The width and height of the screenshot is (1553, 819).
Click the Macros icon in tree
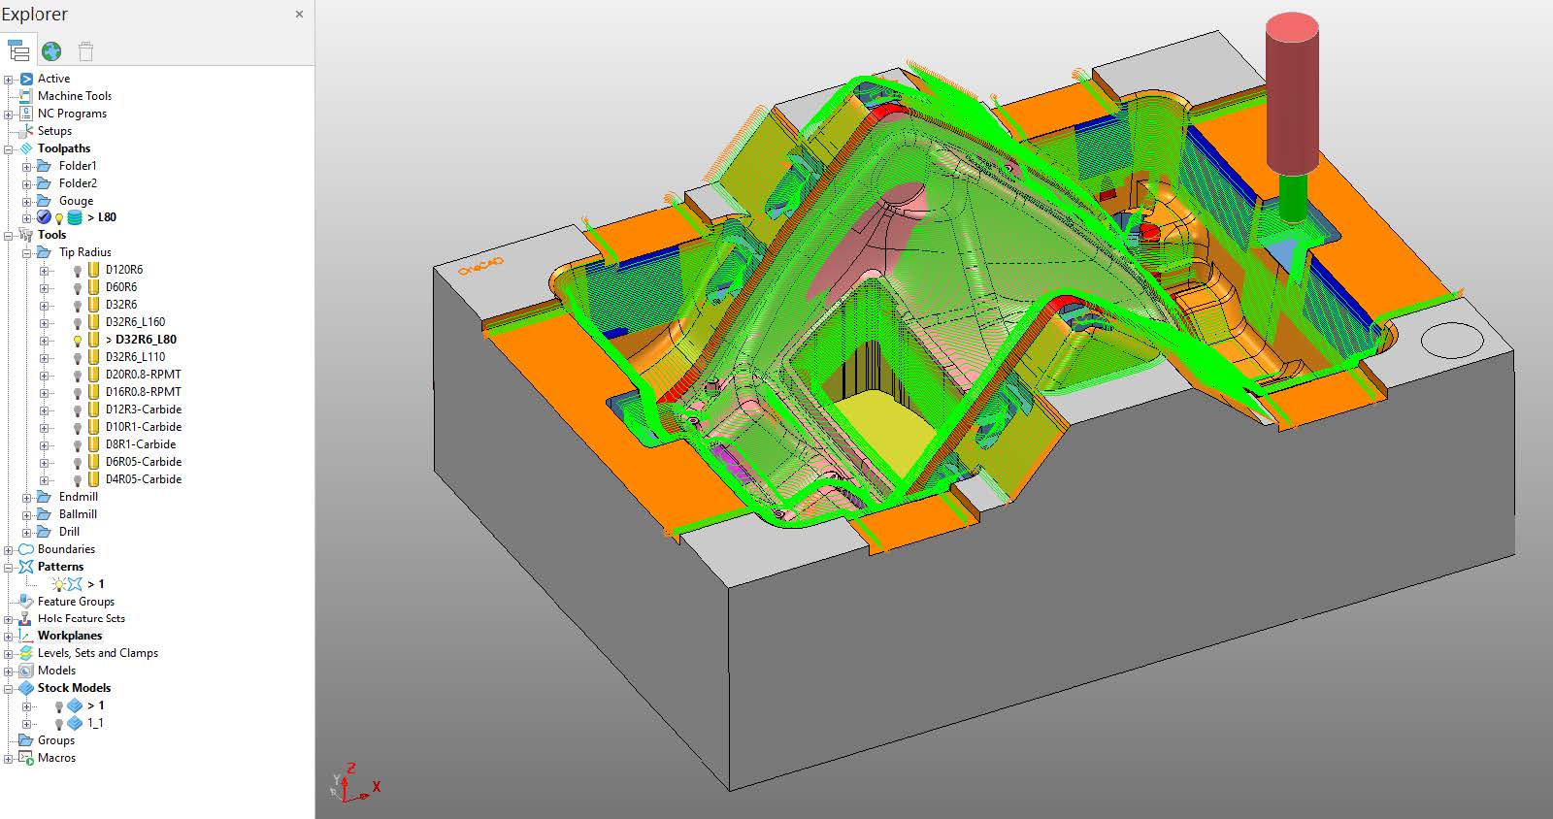point(26,758)
